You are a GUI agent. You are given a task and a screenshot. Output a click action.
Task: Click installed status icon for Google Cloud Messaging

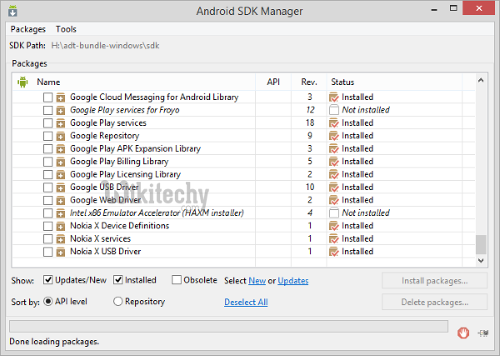334,97
